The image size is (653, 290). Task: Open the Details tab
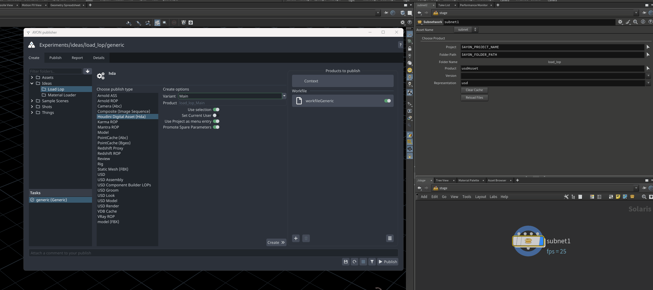coord(99,58)
